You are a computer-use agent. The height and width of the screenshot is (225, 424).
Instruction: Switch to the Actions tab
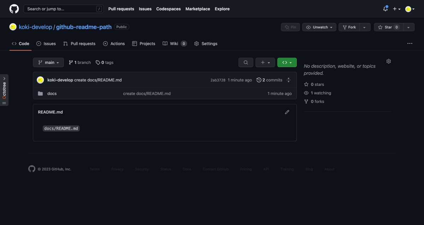click(x=114, y=43)
